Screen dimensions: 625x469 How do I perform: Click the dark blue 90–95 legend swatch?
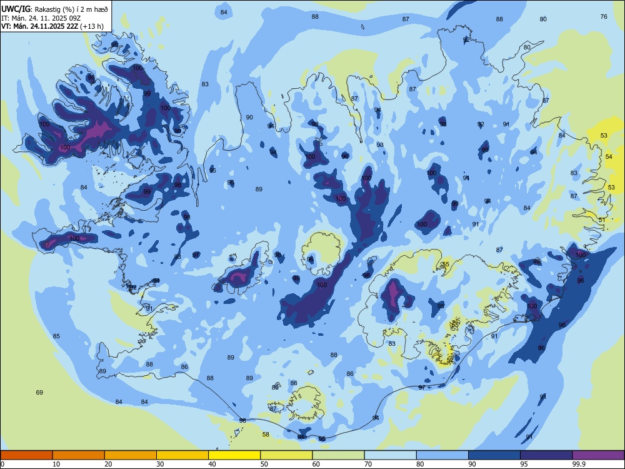[x=494, y=455]
